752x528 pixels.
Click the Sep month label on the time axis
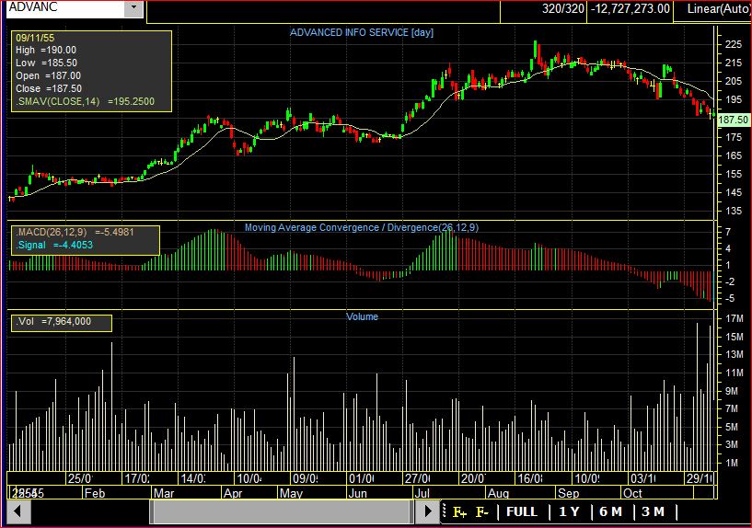(568, 493)
